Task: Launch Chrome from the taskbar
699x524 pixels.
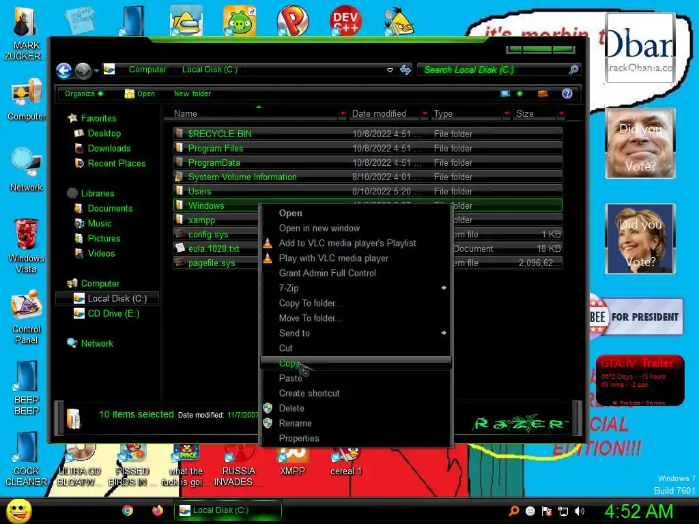Action: point(128,510)
